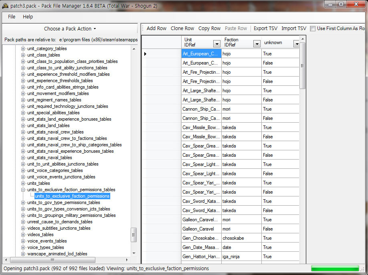The width and height of the screenshot is (368, 275).
Task: Click the Export TSV button
Action: click(x=265, y=28)
